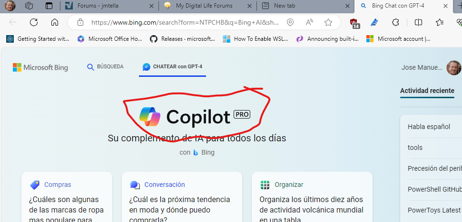Open recent chat PowerToys Latest

click(x=434, y=210)
